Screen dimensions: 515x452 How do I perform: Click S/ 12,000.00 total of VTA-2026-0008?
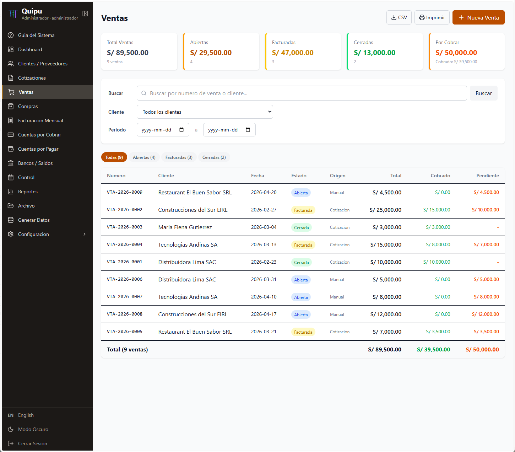386,314
